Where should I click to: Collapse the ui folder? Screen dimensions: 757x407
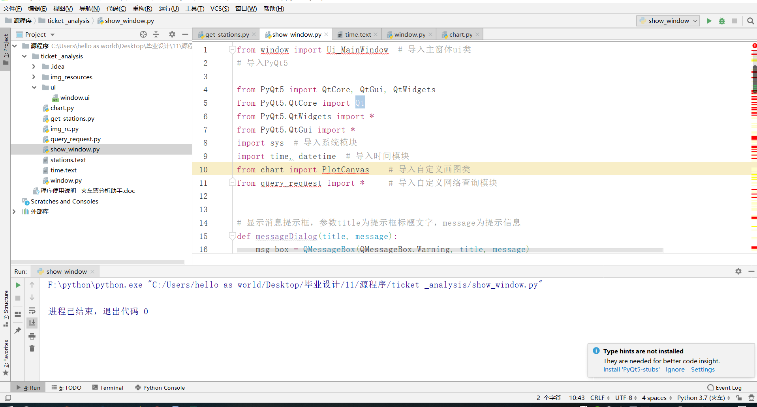[34, 88]
